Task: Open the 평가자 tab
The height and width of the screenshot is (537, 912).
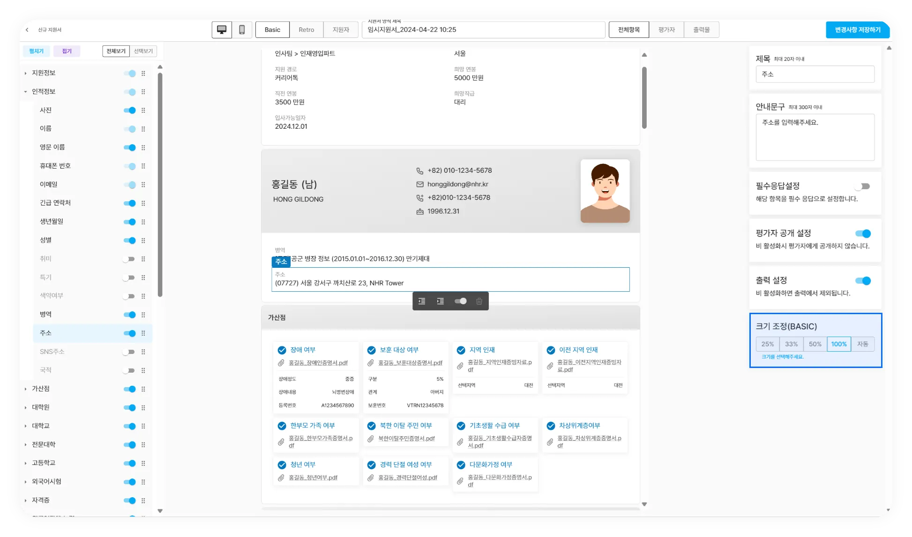Action: pos(666,29)
